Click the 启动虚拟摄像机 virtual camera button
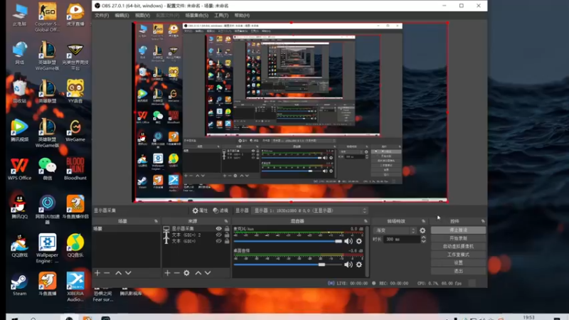The height and width of the screenshot is (320, 569). click(458, 246)
